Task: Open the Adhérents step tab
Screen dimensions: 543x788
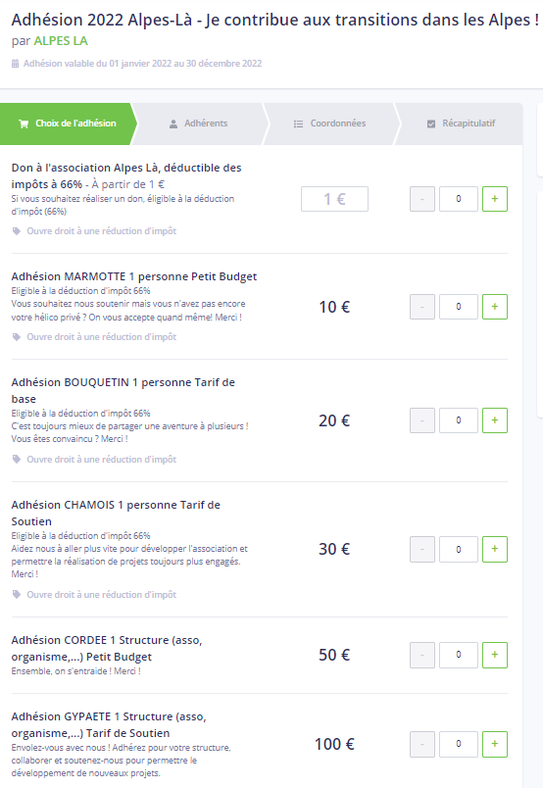Action: (199, 123)
